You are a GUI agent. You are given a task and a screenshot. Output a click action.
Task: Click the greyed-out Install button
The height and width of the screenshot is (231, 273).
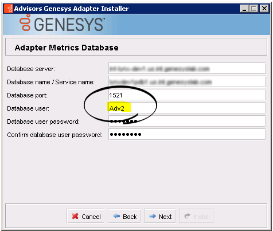(x=196, y=216)
